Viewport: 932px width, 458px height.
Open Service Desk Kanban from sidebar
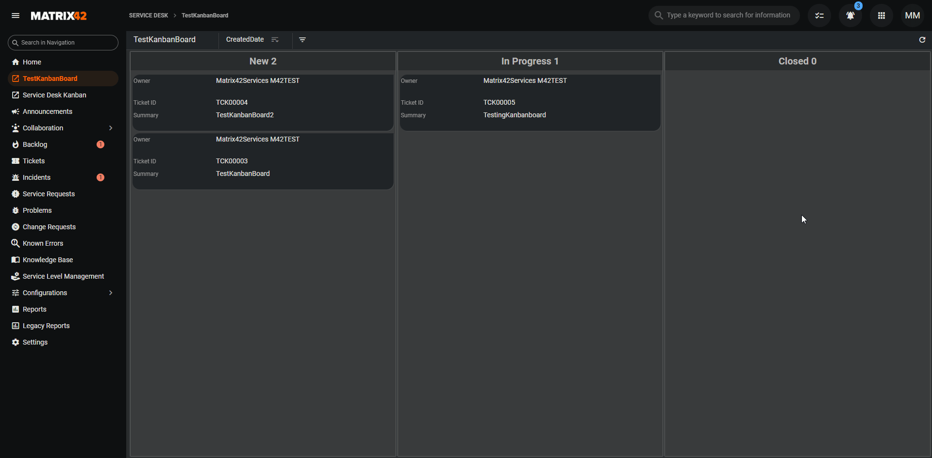point(54,95)
